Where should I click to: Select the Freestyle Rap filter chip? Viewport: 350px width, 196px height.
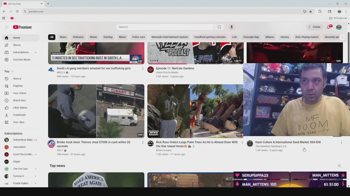251,37
